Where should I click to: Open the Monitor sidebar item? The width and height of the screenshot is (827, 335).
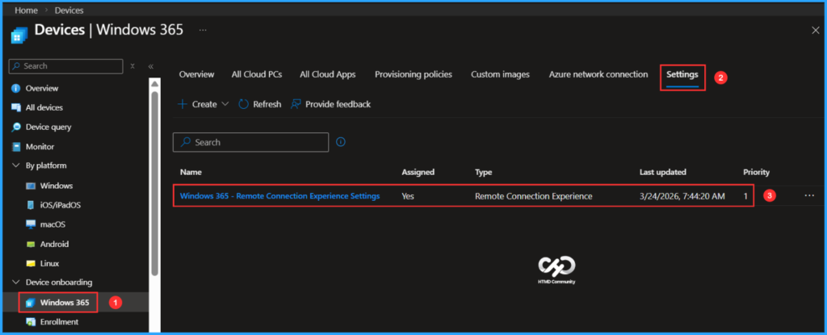[40, 147]
